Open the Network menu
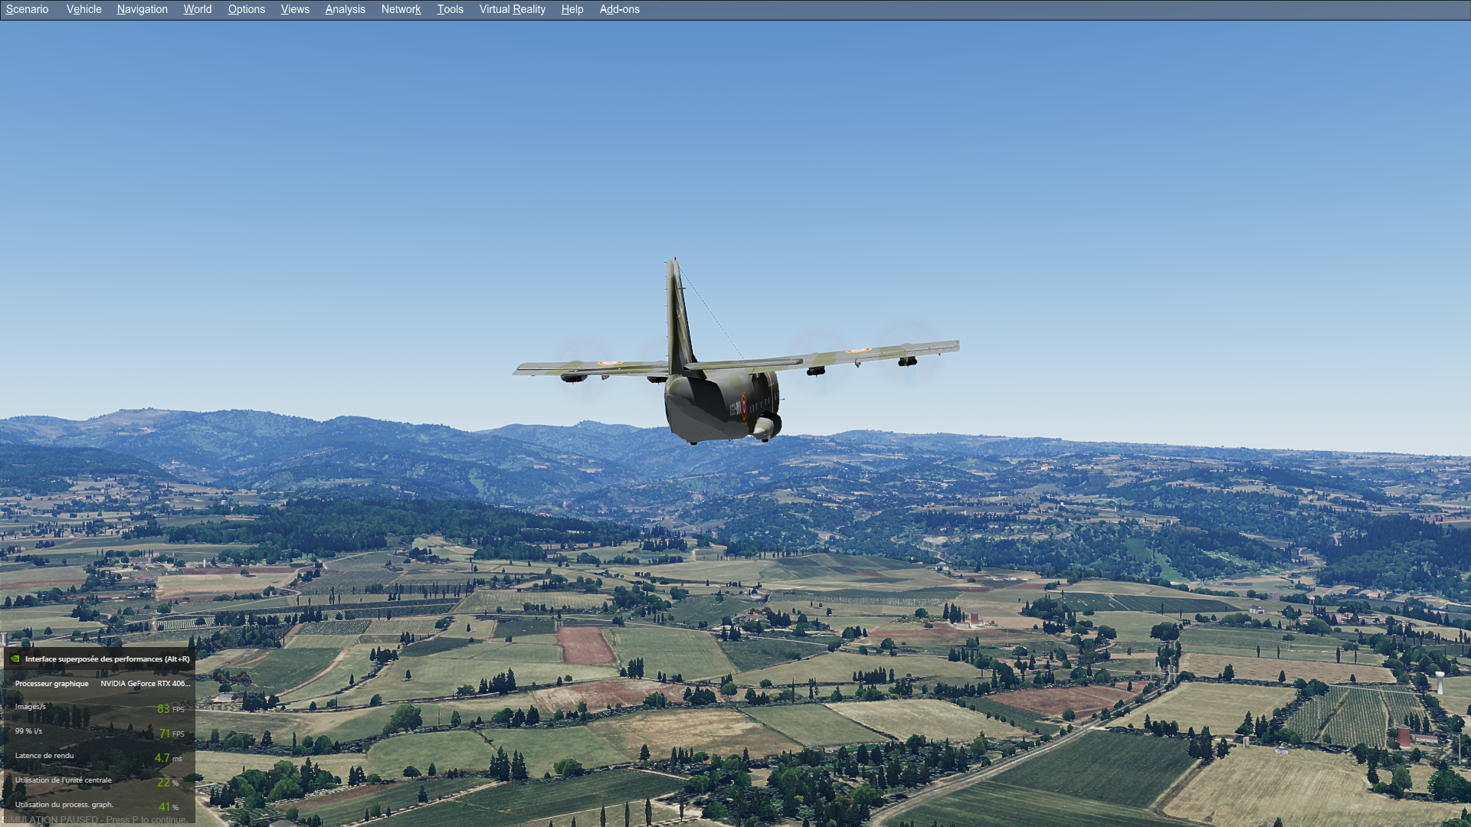Screen dimensions: 1471x827 [401, 9]
